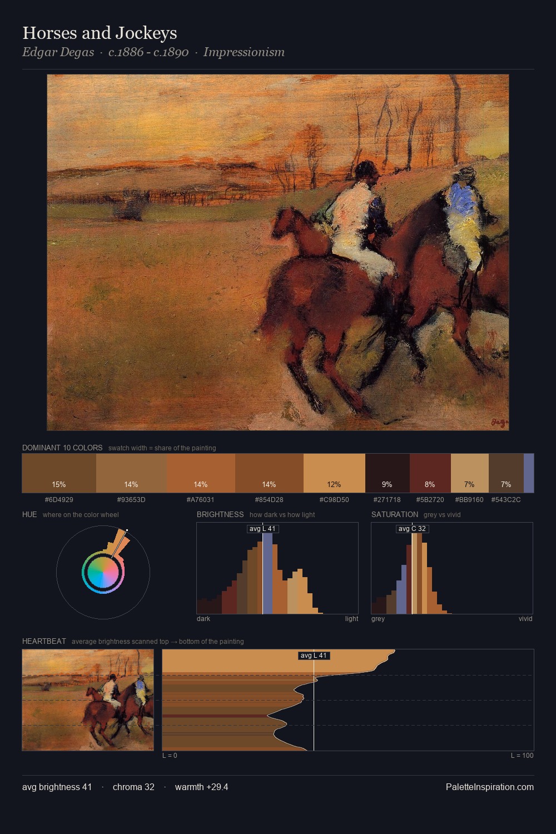Click the 'warmth +29.4' footer stat
This screenshot has height=834, width=556.
(201, 787)
